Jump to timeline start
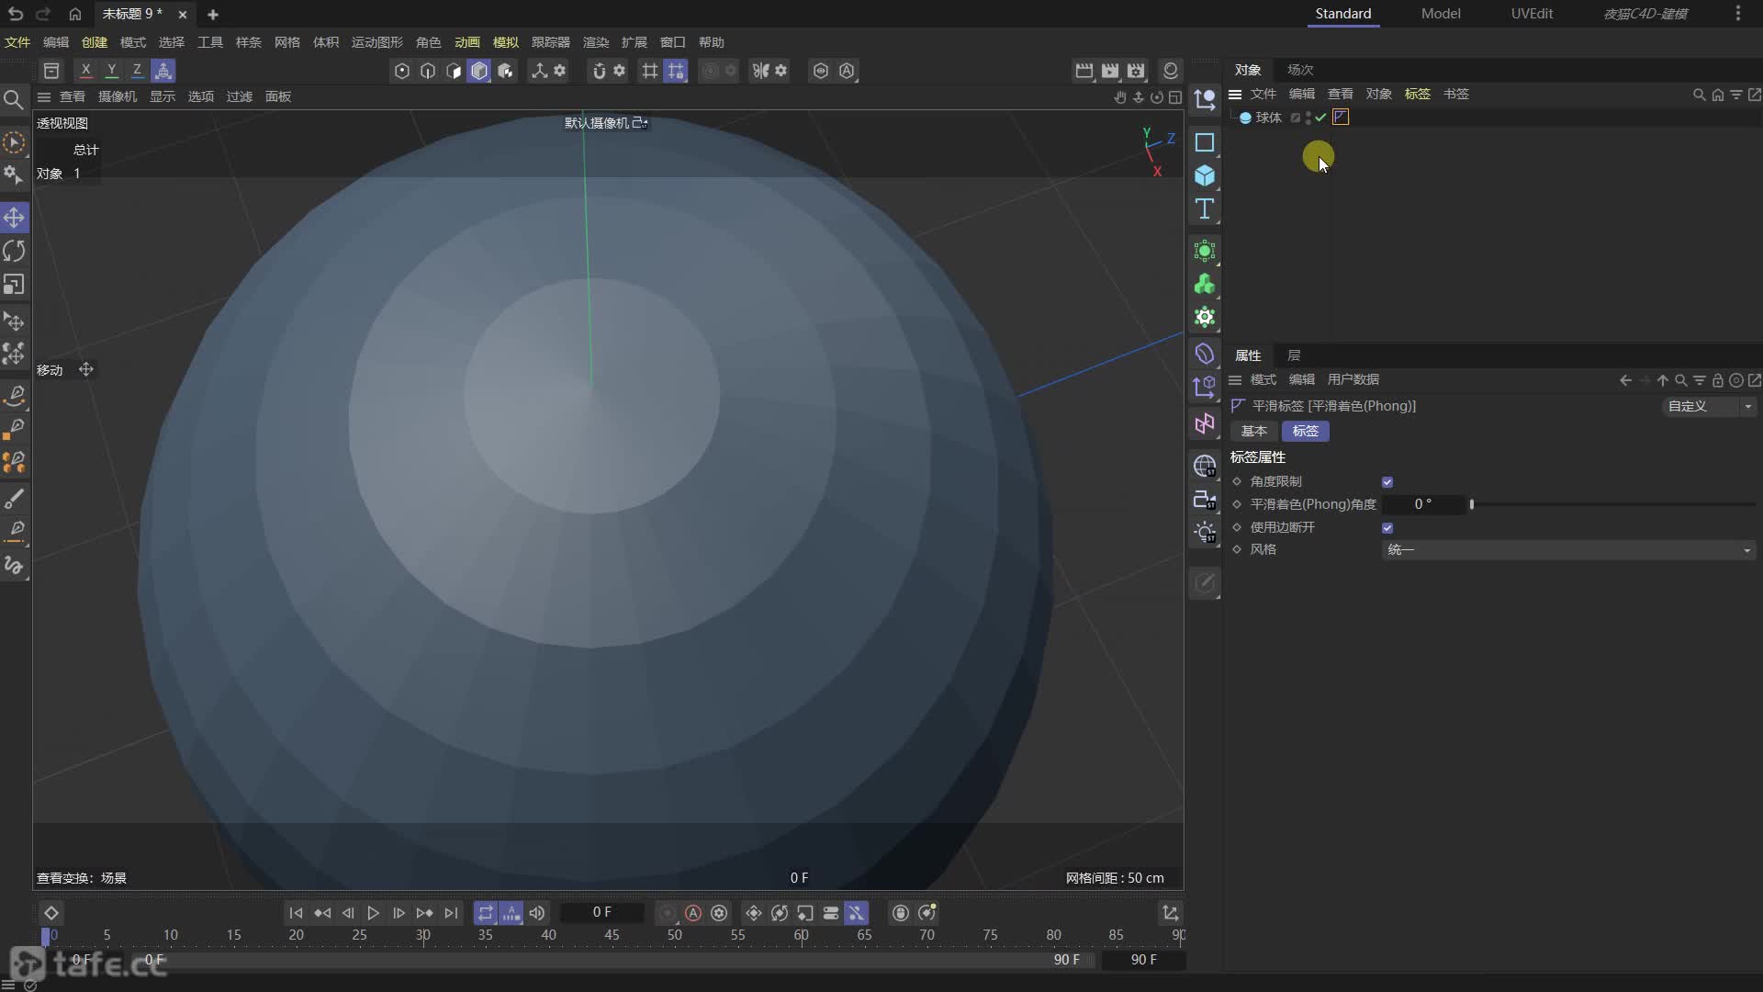 tap(296, 913)
